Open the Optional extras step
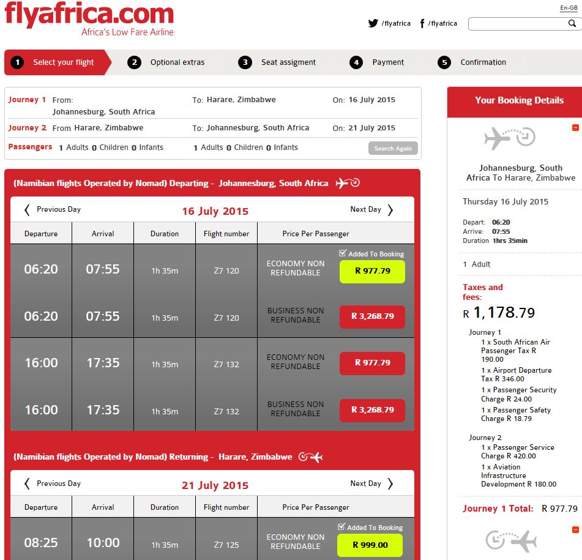The width and height of the screenshot is (582, 560). 177,62
